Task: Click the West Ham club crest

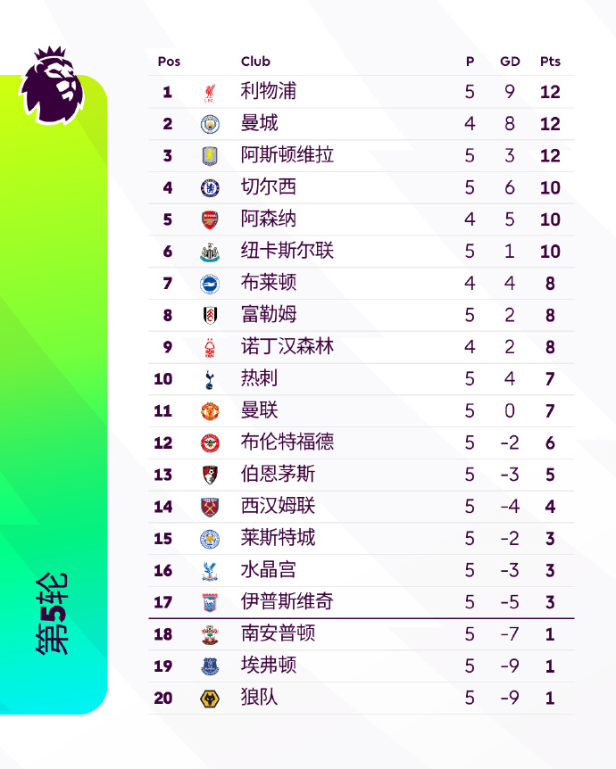Action: pos(210,507)
